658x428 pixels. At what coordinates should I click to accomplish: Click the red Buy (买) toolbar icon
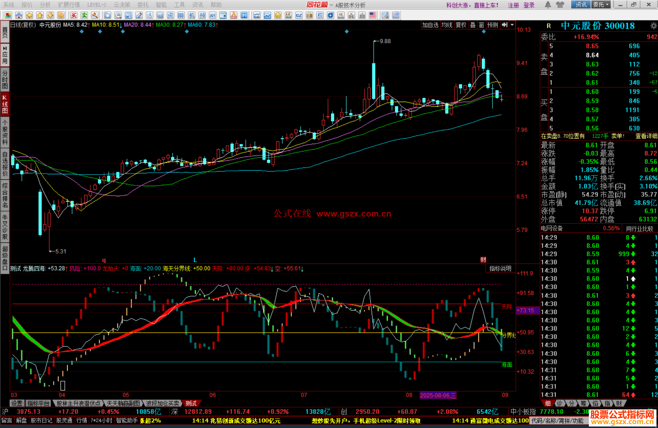point(74,15)
